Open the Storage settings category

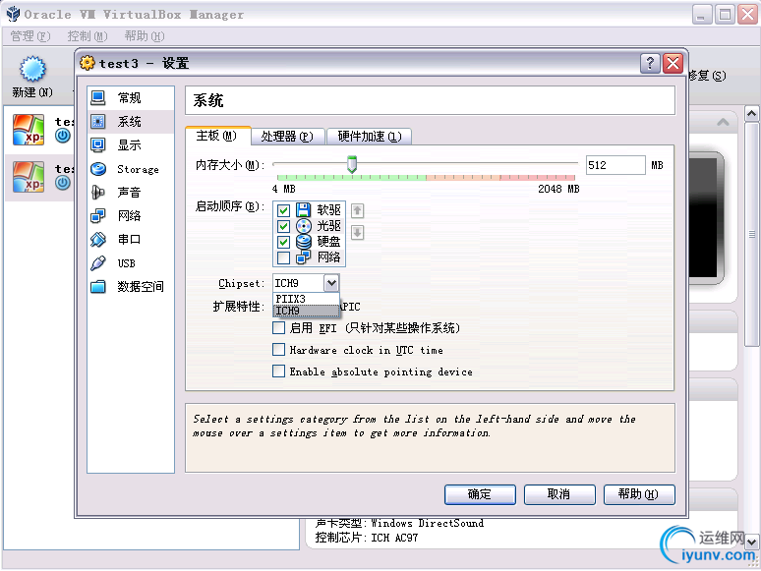click(x=130, y=169)
